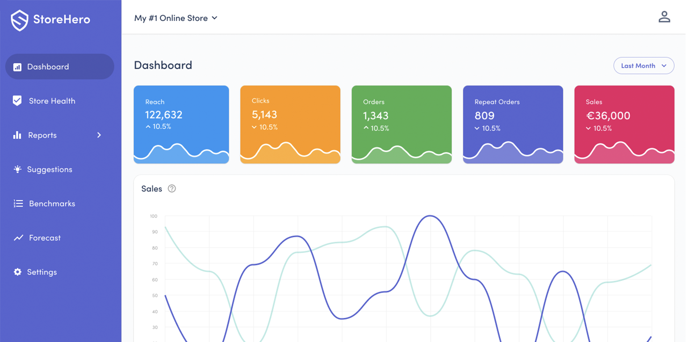Select the blue Reach card
The image size is (686, 342).
pyautogui.click(x=181, y=124)
